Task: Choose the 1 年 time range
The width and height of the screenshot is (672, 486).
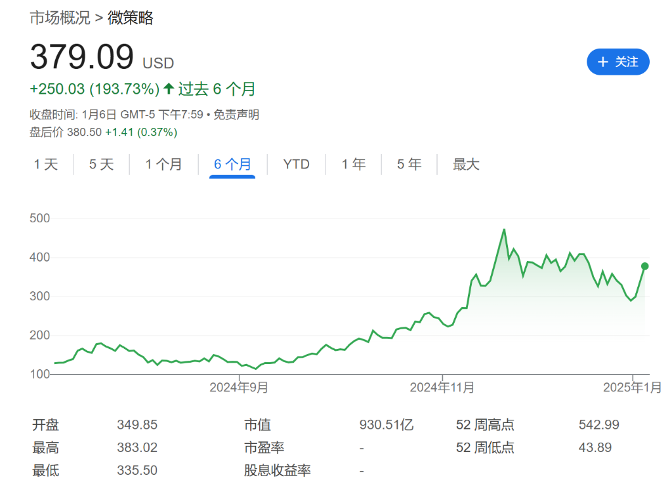Action: (353, 164)
